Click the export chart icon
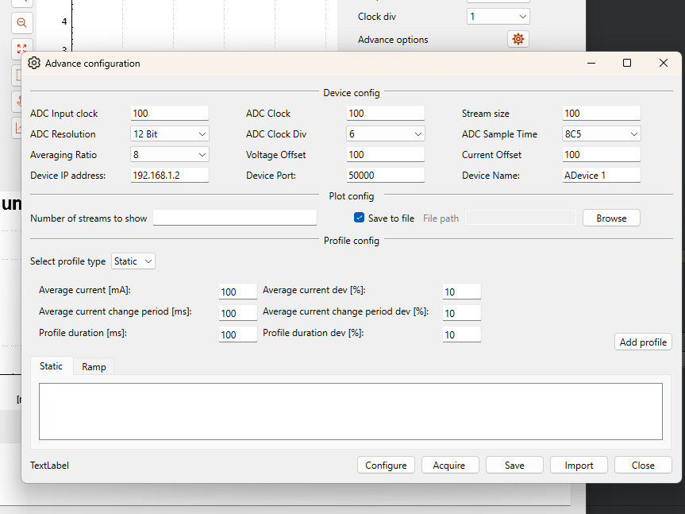685x514 pixels. [x=21, y=128]
